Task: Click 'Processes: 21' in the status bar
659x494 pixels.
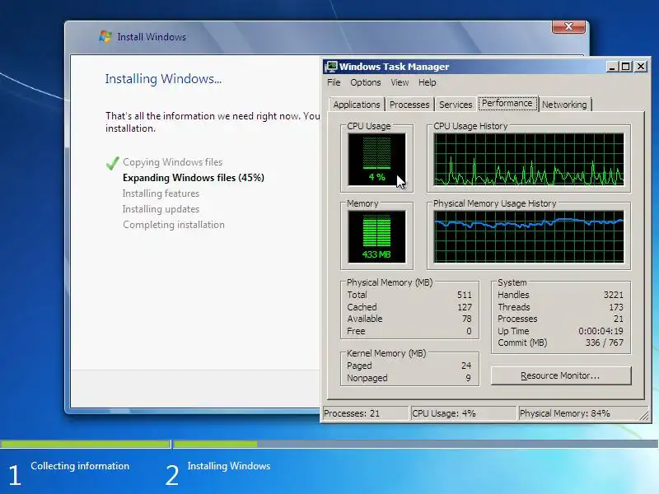Action: 352,413
